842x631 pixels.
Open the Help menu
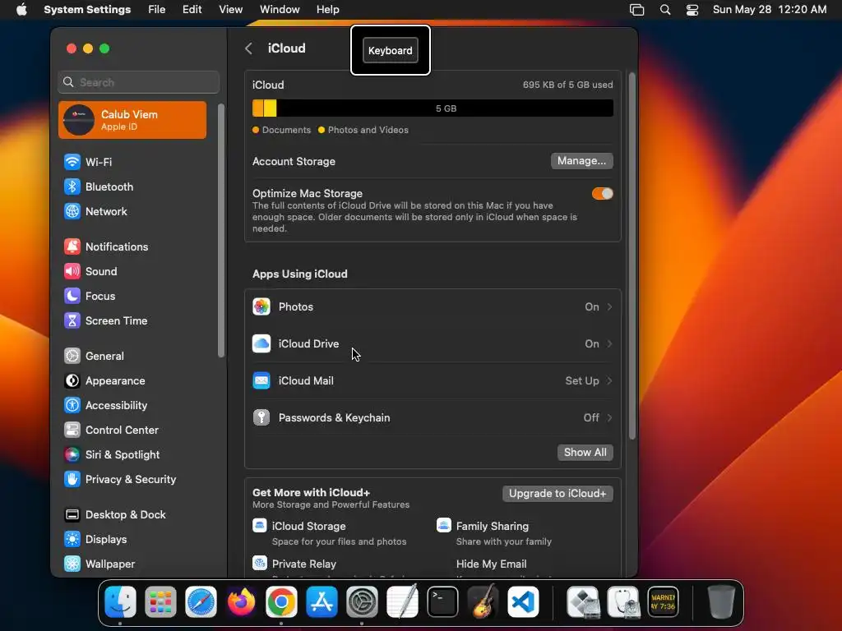327,10
